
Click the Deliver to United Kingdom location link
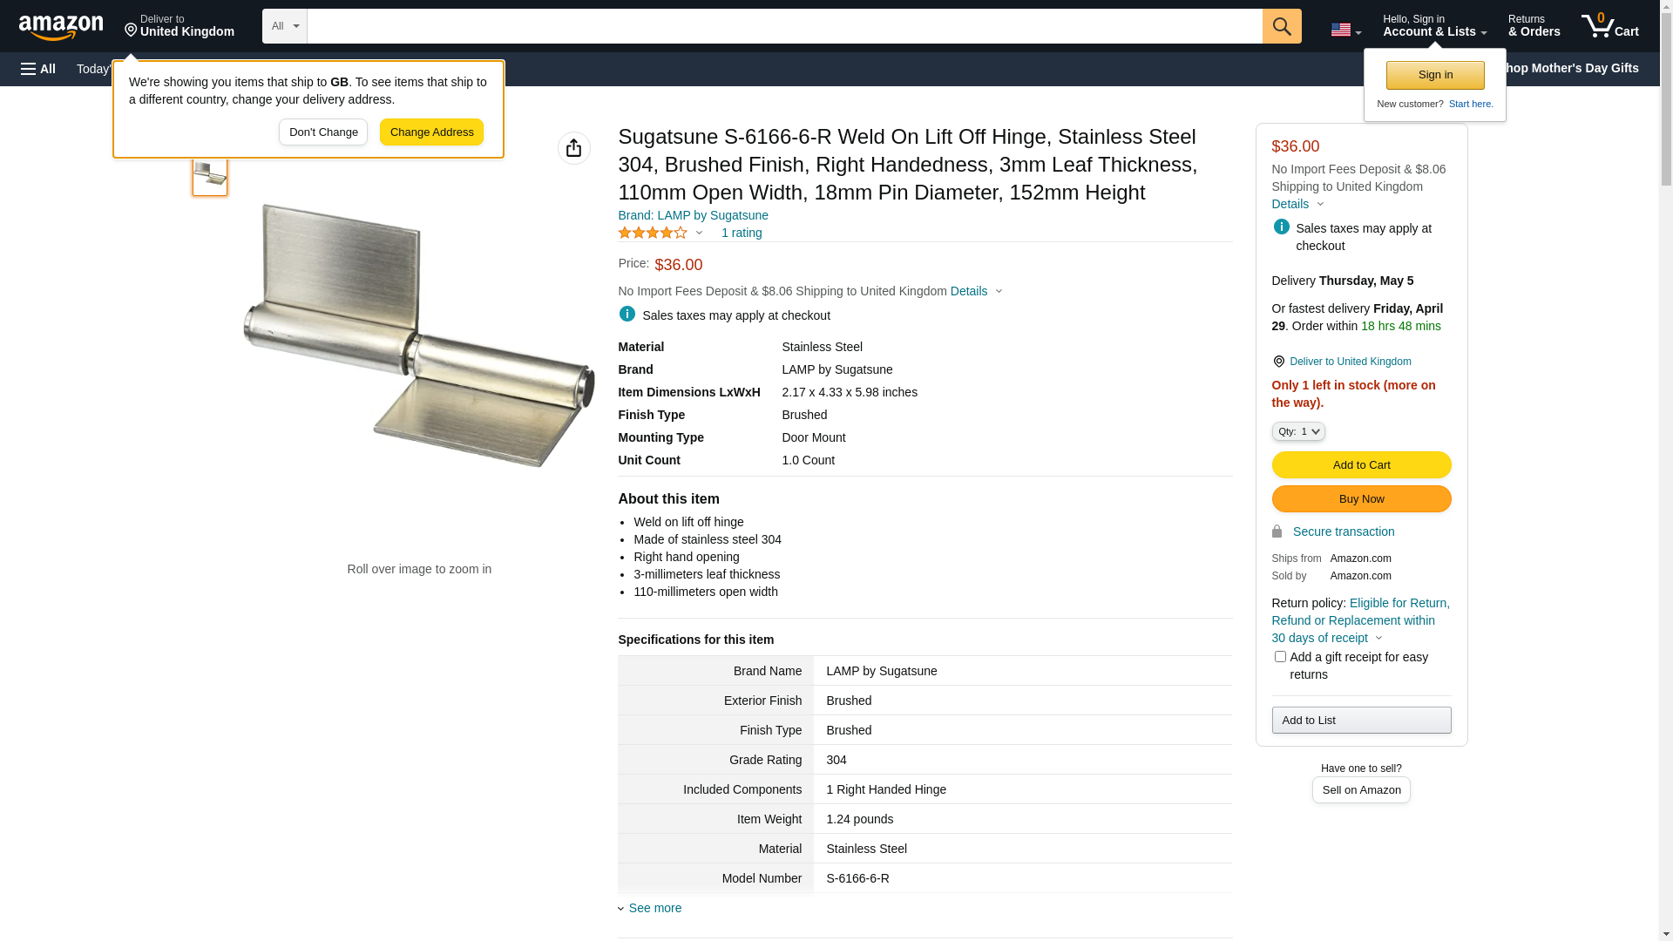click(1350, 362)
